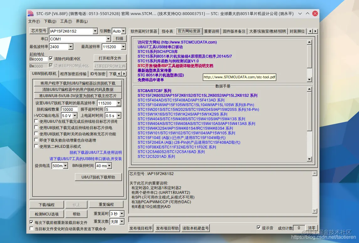Open BIN保持时间 40 ms dropdown
The image size is (359, 243).
coord(109,166)
